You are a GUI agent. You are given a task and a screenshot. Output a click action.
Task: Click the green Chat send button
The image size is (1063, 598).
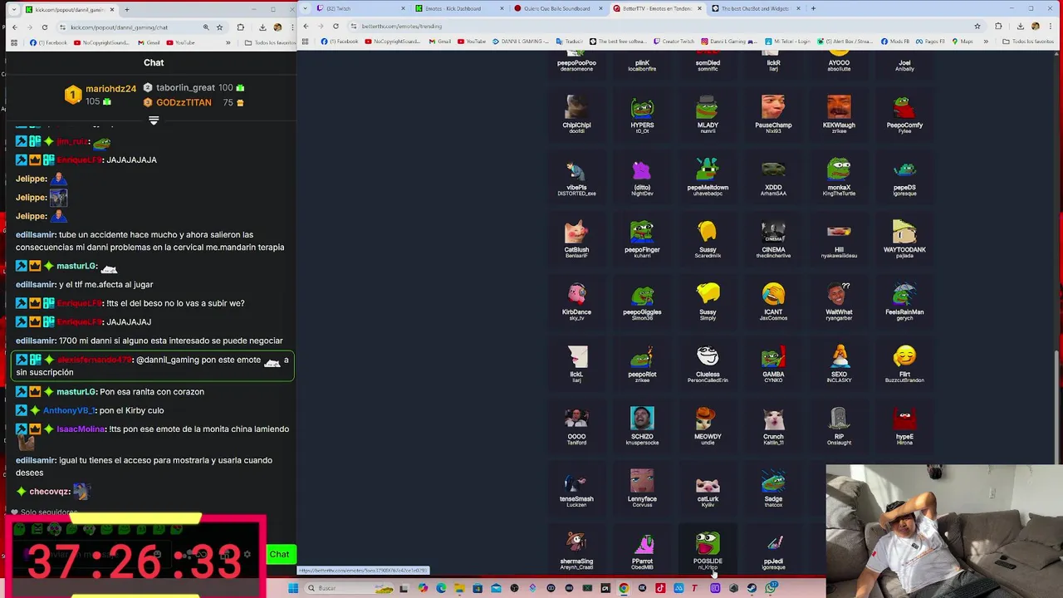click(279, 554)
